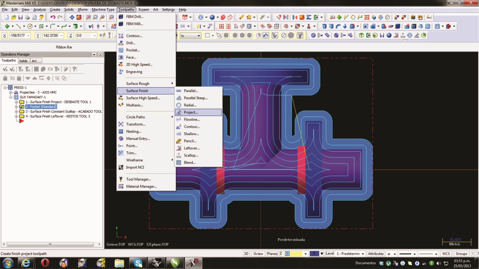Click the Print icon in the toolbar
Image resolution: width=479 pixels, height=269 pixels.
coord(27,18)
